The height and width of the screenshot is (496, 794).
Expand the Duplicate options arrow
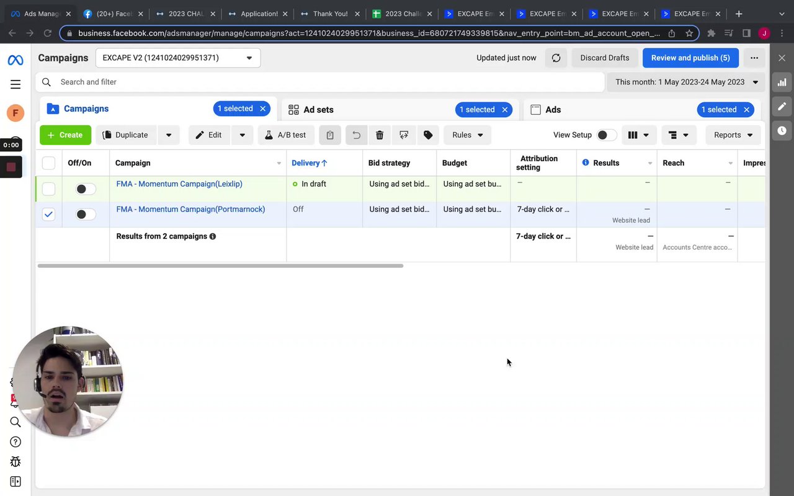[169, 135]
